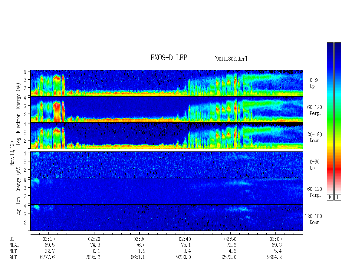Click the ALT value 6777.6
This screenshot has height=265, width=342.
click(x=47, y=257)
